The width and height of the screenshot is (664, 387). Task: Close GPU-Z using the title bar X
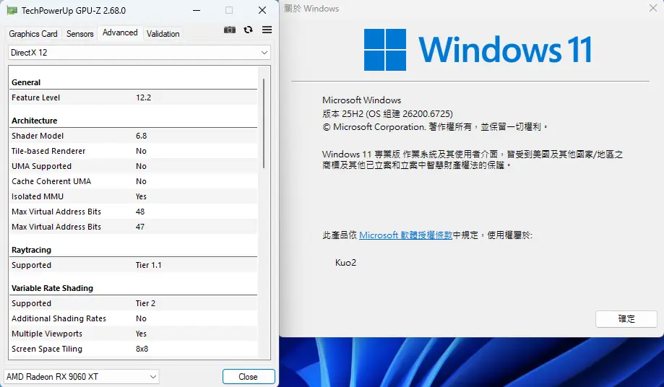tap(262, 11)
